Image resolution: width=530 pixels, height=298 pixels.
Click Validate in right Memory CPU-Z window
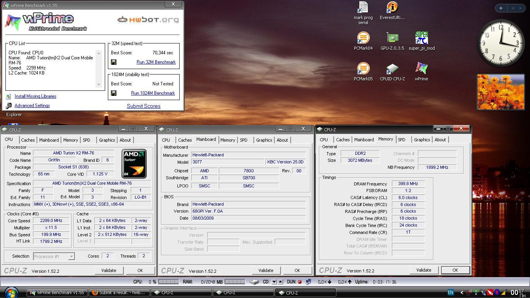424,270
